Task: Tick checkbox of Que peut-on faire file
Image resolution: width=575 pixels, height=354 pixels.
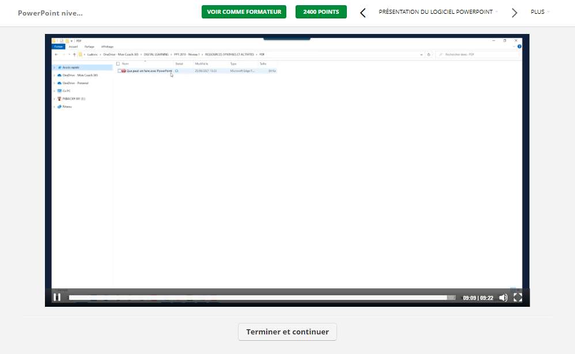Action: click(119, 71)
